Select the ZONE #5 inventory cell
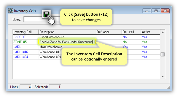Viewport: 178px width, 97px height. click(26, 42)
